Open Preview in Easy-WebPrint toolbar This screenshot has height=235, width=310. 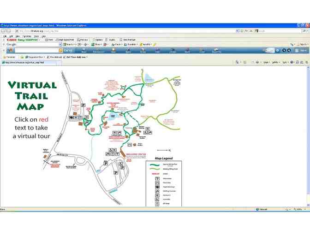click(x=83, y=40)
